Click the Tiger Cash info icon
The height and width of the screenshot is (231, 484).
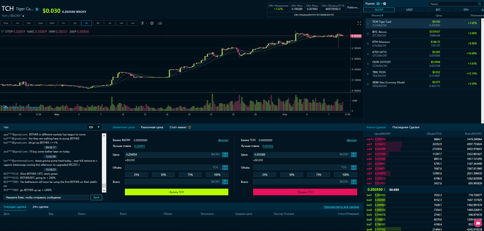(x=37, y=9)
